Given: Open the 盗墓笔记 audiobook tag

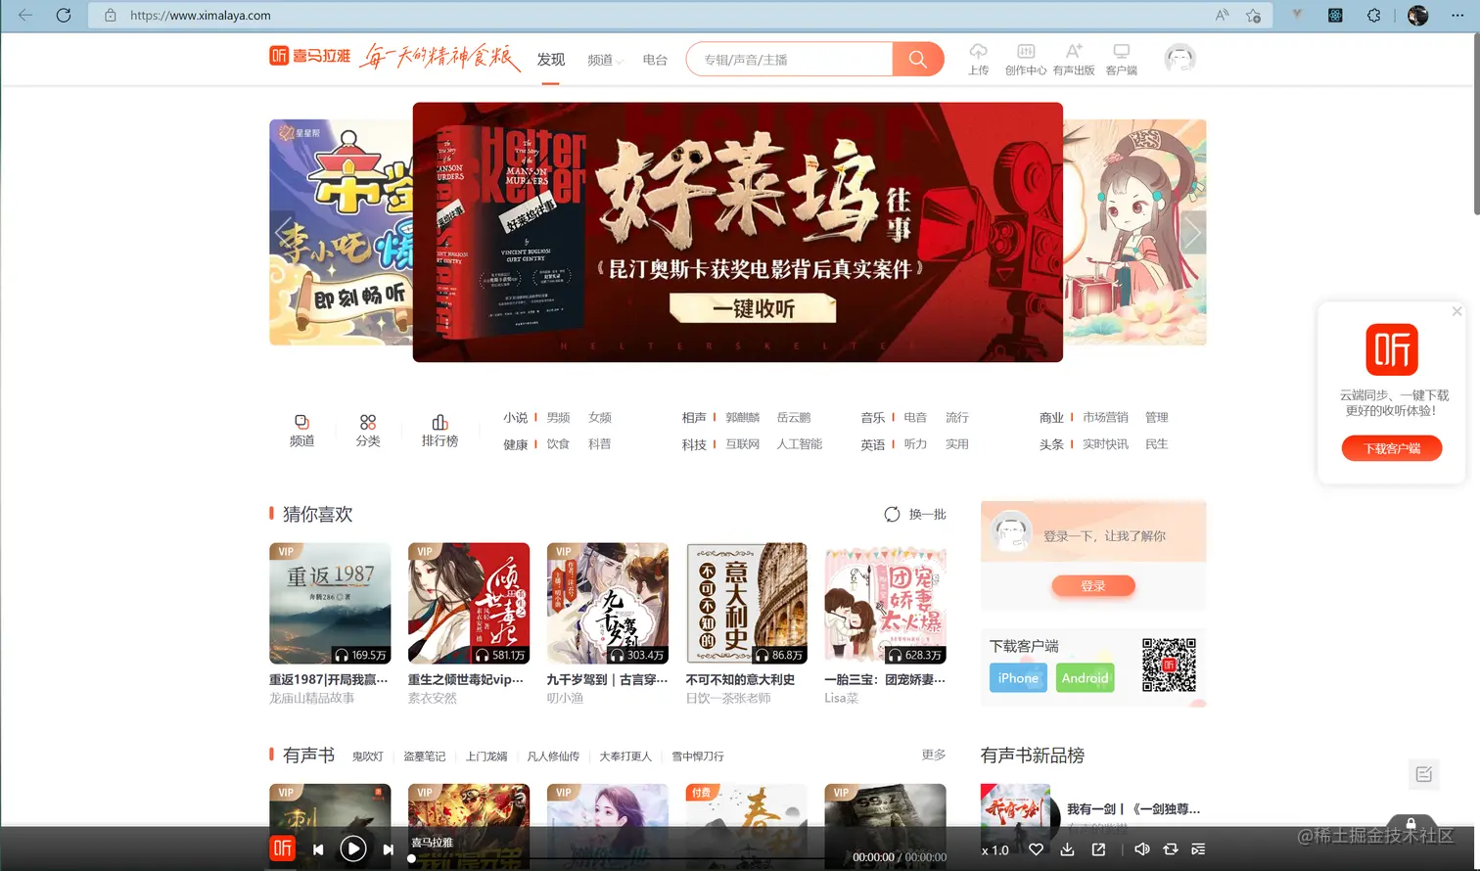Looking at the screenshot, I should (x=424, y=756).
